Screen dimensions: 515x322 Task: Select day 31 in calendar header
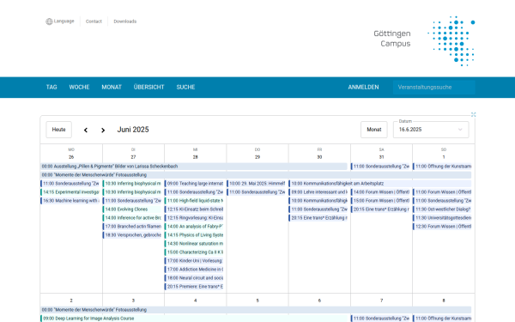381,157
